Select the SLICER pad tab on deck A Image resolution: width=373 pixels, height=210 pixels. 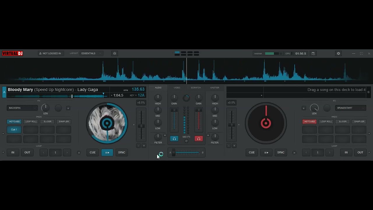(47, 122)
